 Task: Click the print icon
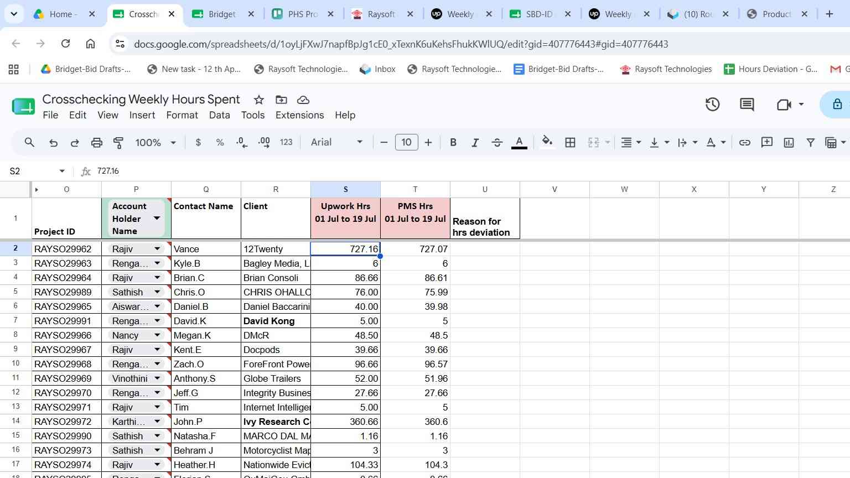click(96, 142)
